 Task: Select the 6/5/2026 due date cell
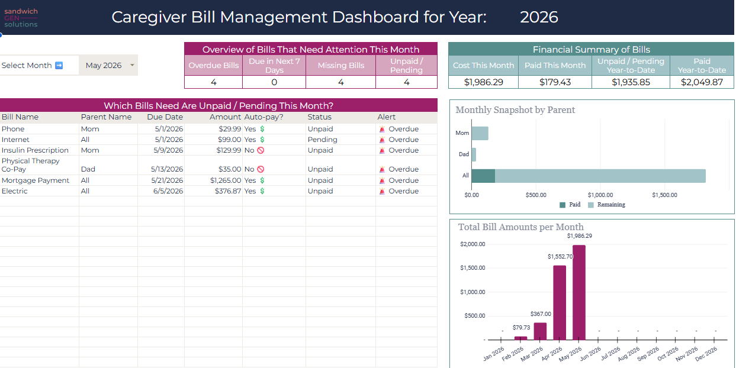click(161, 191)
